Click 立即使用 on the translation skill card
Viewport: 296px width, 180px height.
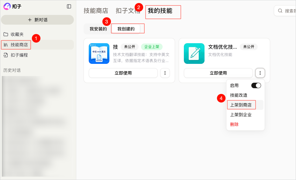click(123, 73)
